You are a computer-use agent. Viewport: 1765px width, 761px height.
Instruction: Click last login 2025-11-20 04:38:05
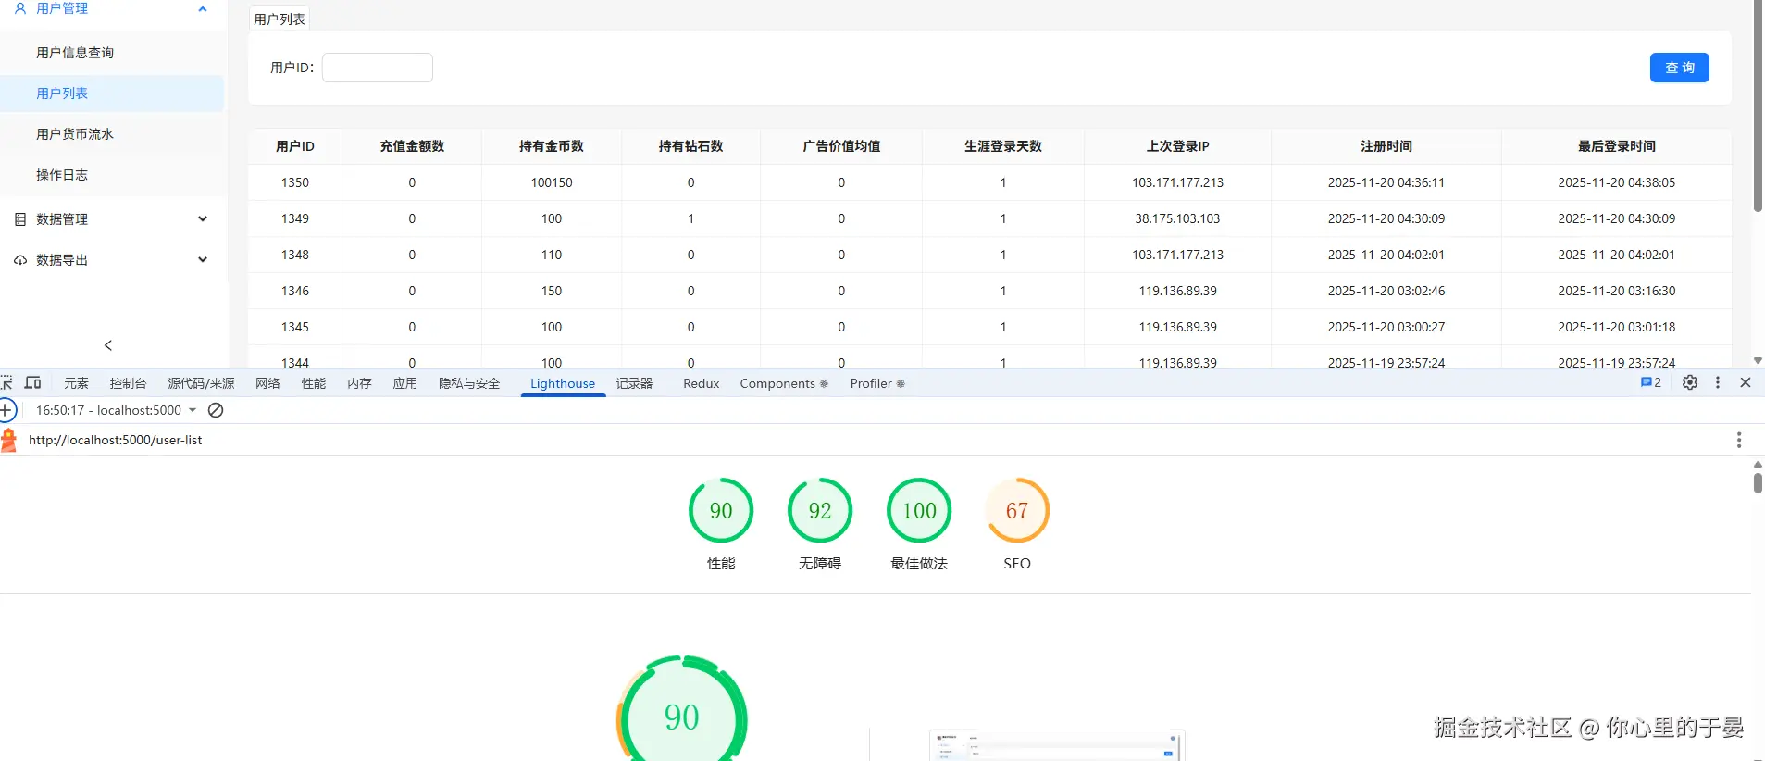pyautogui.click(x=1616, y=182)
